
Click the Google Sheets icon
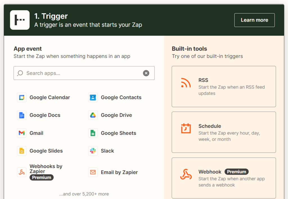coord(93,133)
